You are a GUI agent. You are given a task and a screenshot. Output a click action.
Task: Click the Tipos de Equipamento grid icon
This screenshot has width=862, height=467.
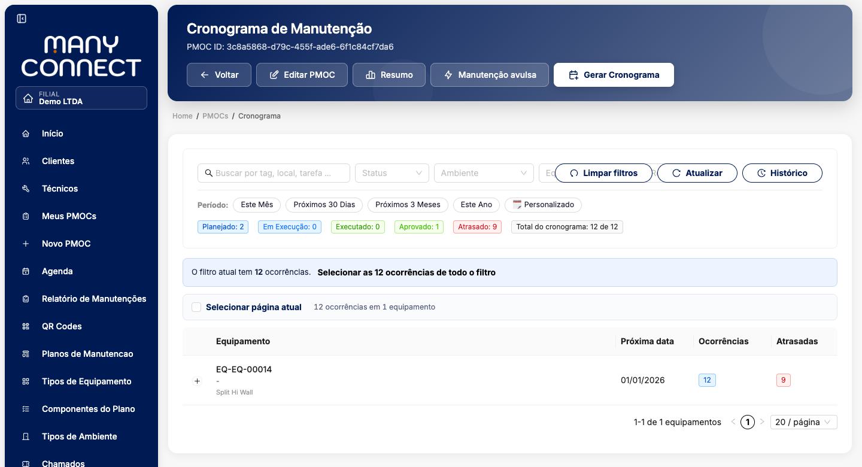click(x=26, y=381)
